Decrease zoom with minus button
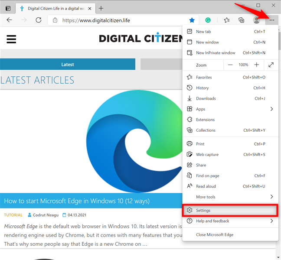The height and width of the screenshot is (260, 281). [230, 65]
